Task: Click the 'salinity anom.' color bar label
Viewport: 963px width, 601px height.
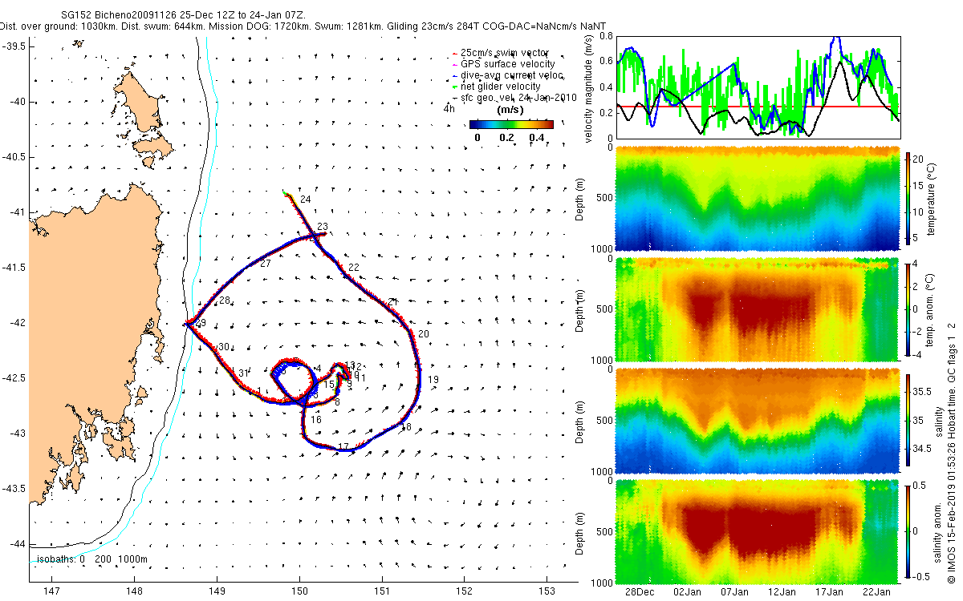Action: point(937,530)
